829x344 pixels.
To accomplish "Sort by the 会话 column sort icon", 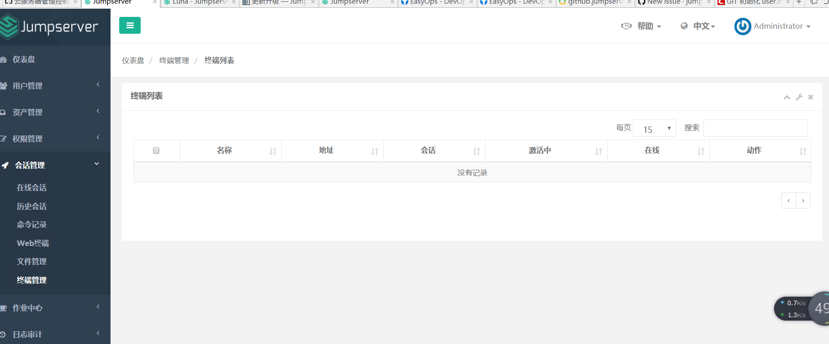I will pyautogui.click(x=477, y=151).
